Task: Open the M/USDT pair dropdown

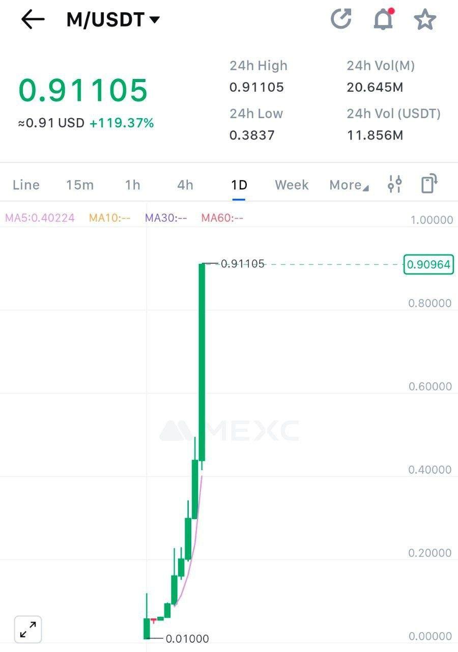Action: tap(113, 20)
